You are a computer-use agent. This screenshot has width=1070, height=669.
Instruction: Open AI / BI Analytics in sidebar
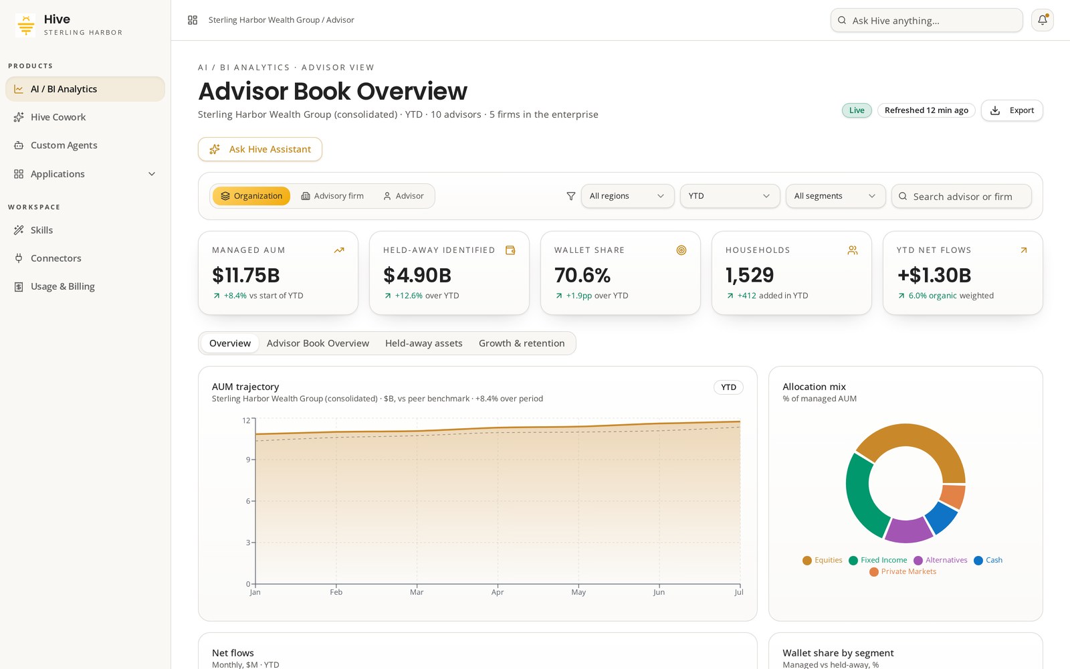point(85,89)
